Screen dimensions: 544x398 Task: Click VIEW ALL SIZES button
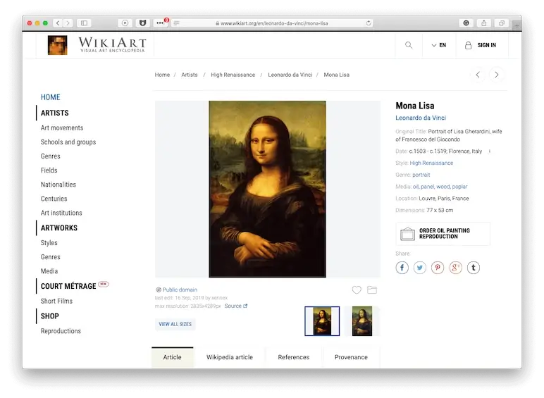[x=175, y=324]
